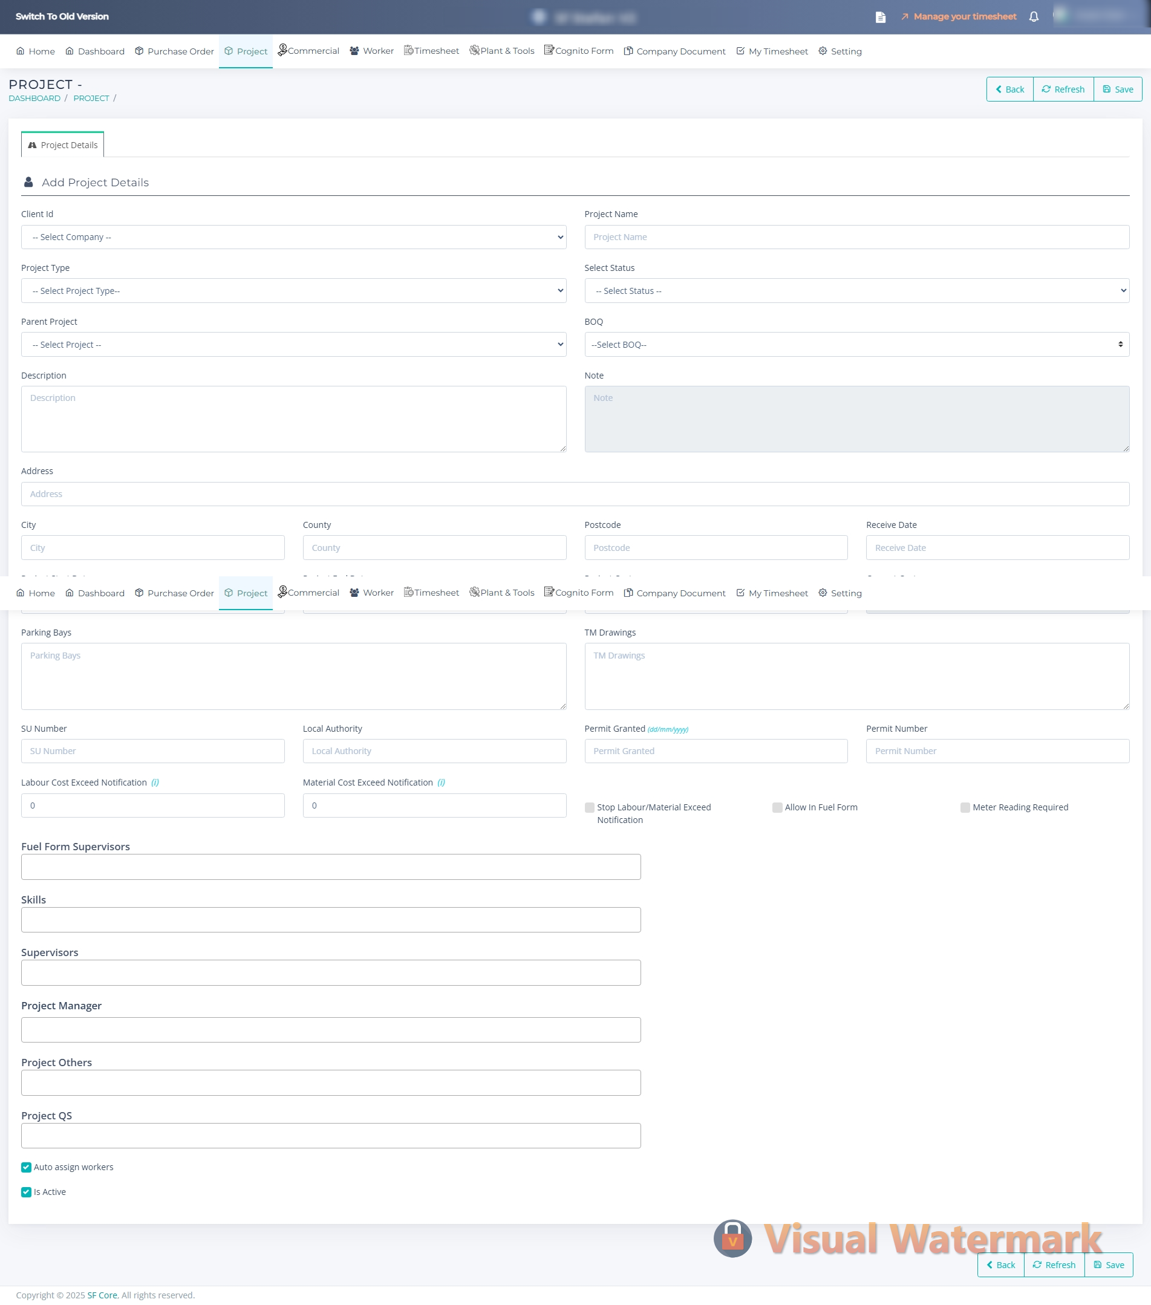Open the BOQ selection dropdown
Screen dimensions: 1151x1305
[856, 345]
